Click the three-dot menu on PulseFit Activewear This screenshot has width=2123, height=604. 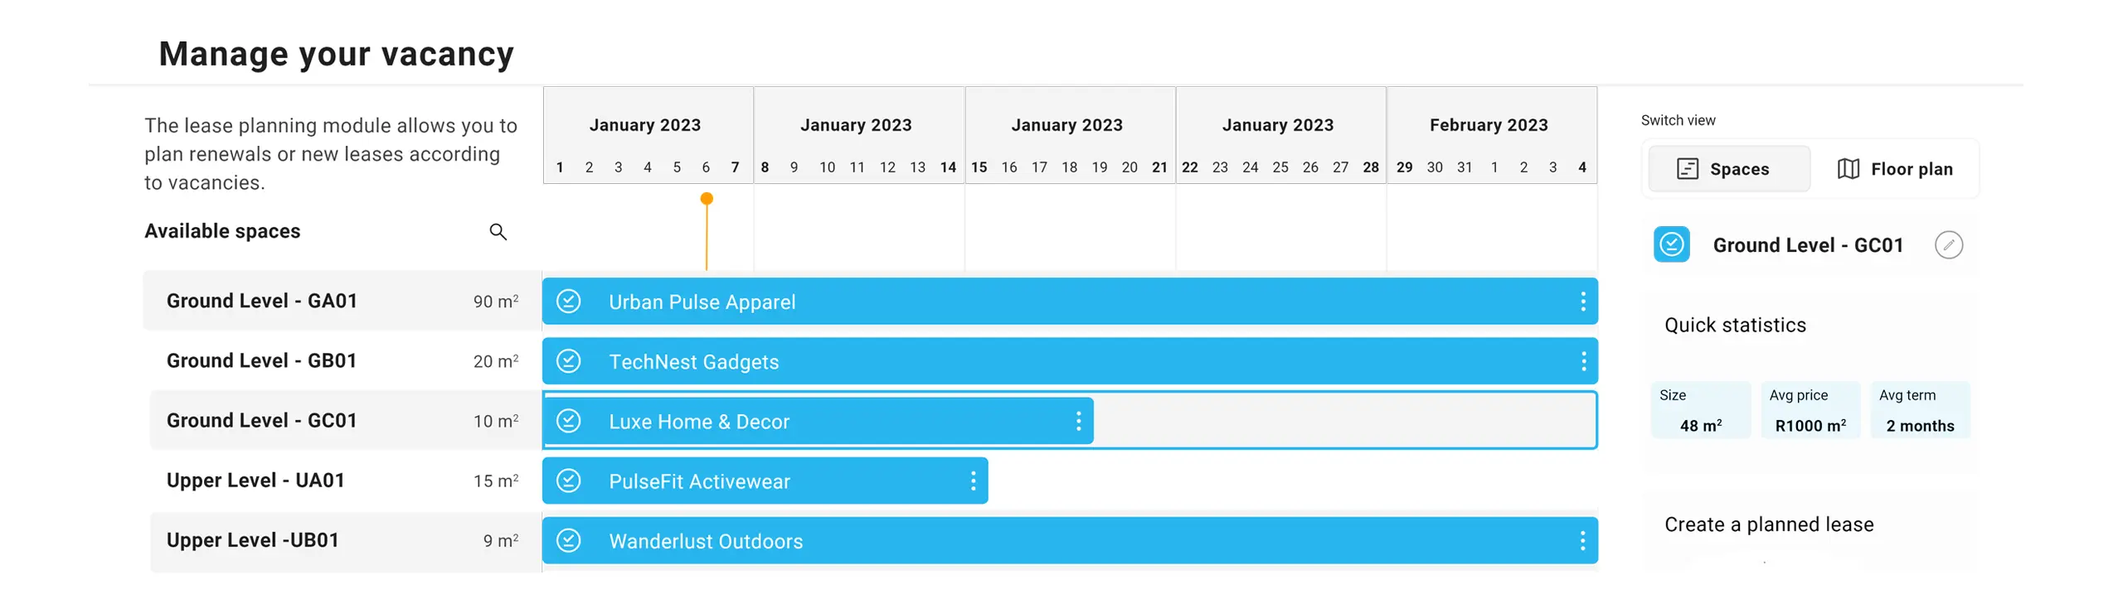point(973,481)
